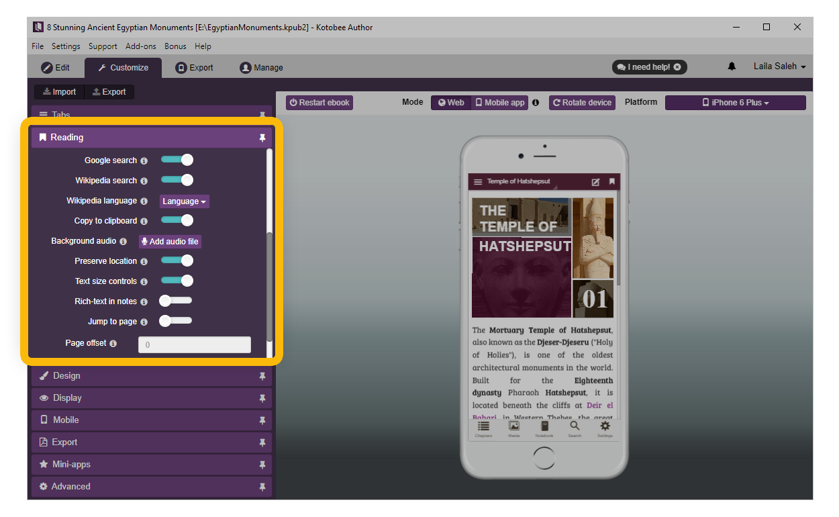Pin the Advanced section
Viewport: 839px width, 517px height.
coord(262,487)
